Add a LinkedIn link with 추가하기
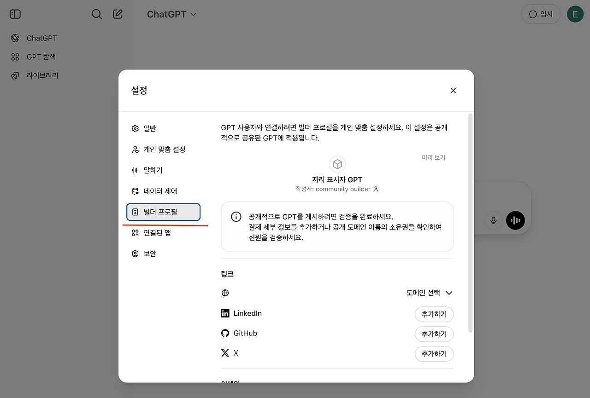The image size is (590, 398). (x=434, y=314)
